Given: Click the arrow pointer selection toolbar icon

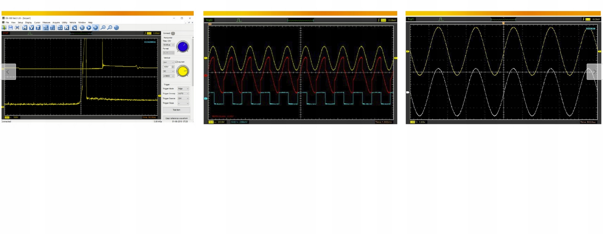Looking at the screenshot, I should point(74,28).
